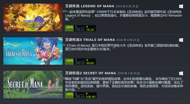Open the Trials of Mana banner image
This screenshot has width=190, height=104.
[x=33, y=51]
